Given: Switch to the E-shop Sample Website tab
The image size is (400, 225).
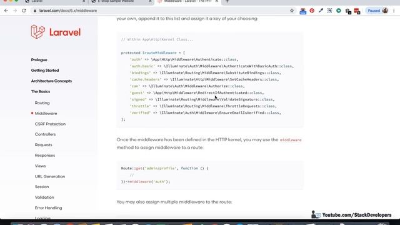Looking at the screenshot, I should pos(121,1).
